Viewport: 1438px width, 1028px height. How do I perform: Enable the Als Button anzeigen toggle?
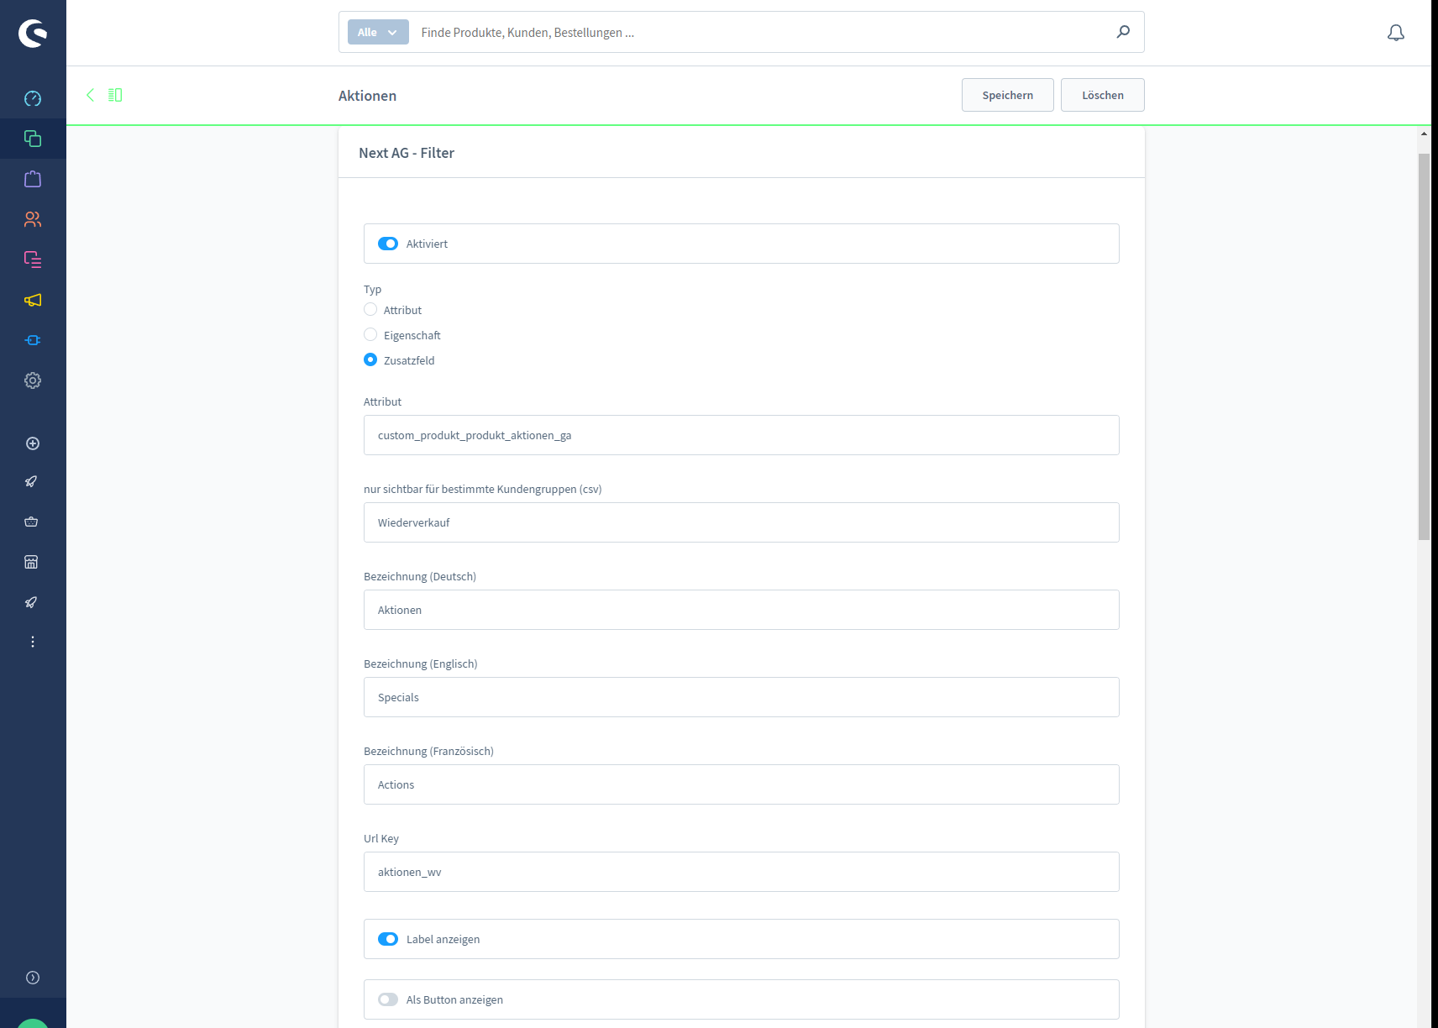tap(388, 999)
